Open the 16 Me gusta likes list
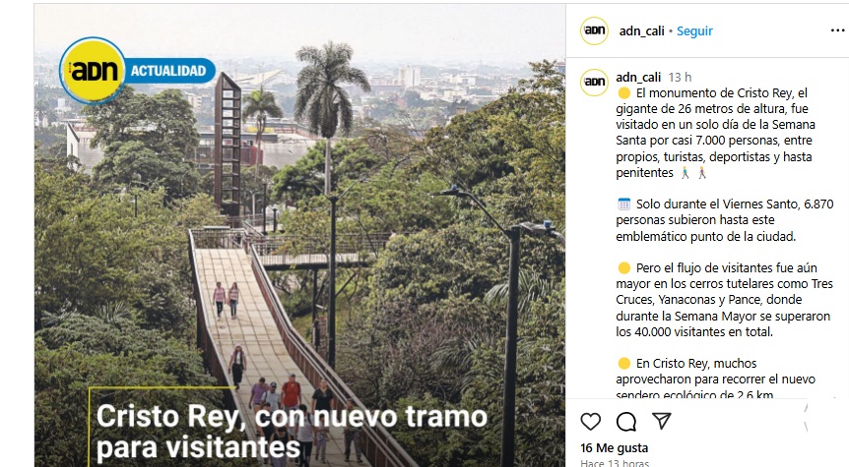This screenshot has width=849, height=467. (x=614, y=448)
